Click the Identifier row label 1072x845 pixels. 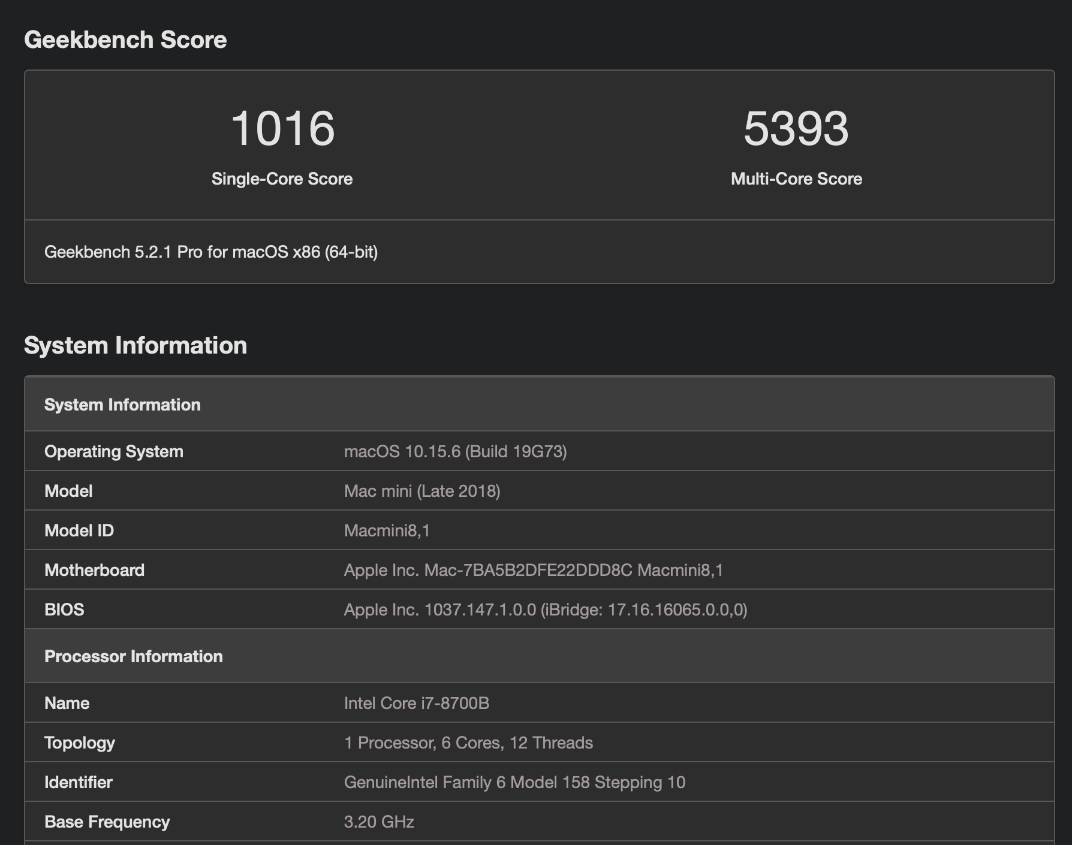pos(79,782)
